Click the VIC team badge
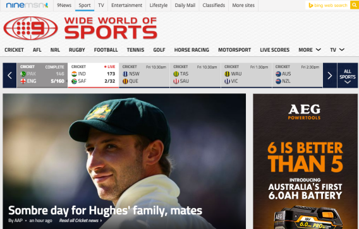The width and height of the screenshot is (359, 229). click(227, 81)
